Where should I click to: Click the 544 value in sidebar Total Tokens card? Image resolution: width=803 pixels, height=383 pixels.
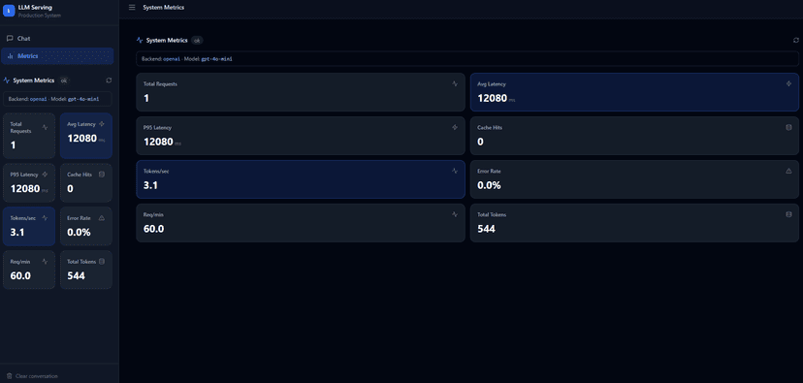(77, 276)
